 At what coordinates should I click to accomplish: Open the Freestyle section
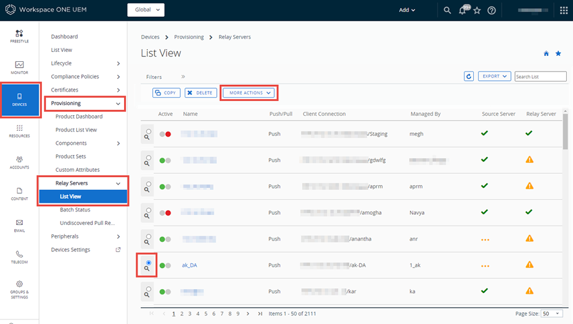(20, 36)
